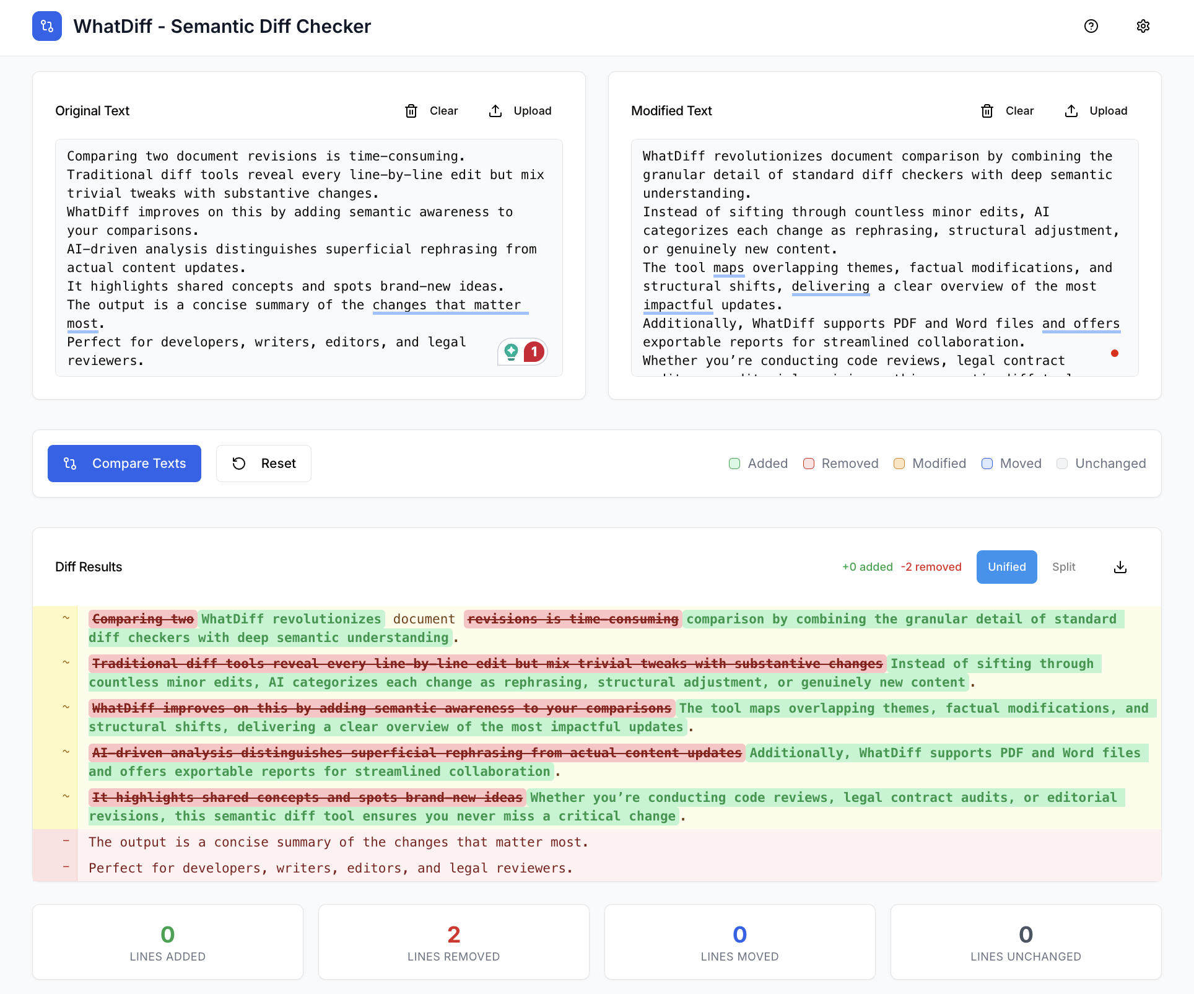The width and height of the screenshot is (1194, 994).
Task: Click underlined 'and offers' in Modified Text
Action: (x=1081, y=323)
